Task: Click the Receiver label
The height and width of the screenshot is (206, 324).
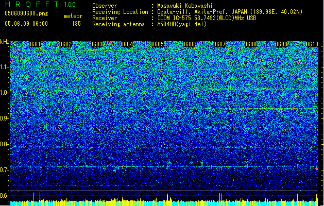Action: coord(105,18)
